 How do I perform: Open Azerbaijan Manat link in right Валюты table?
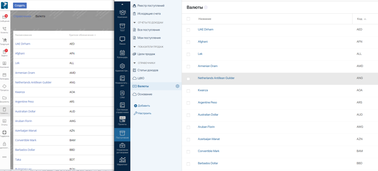point(209,139)
